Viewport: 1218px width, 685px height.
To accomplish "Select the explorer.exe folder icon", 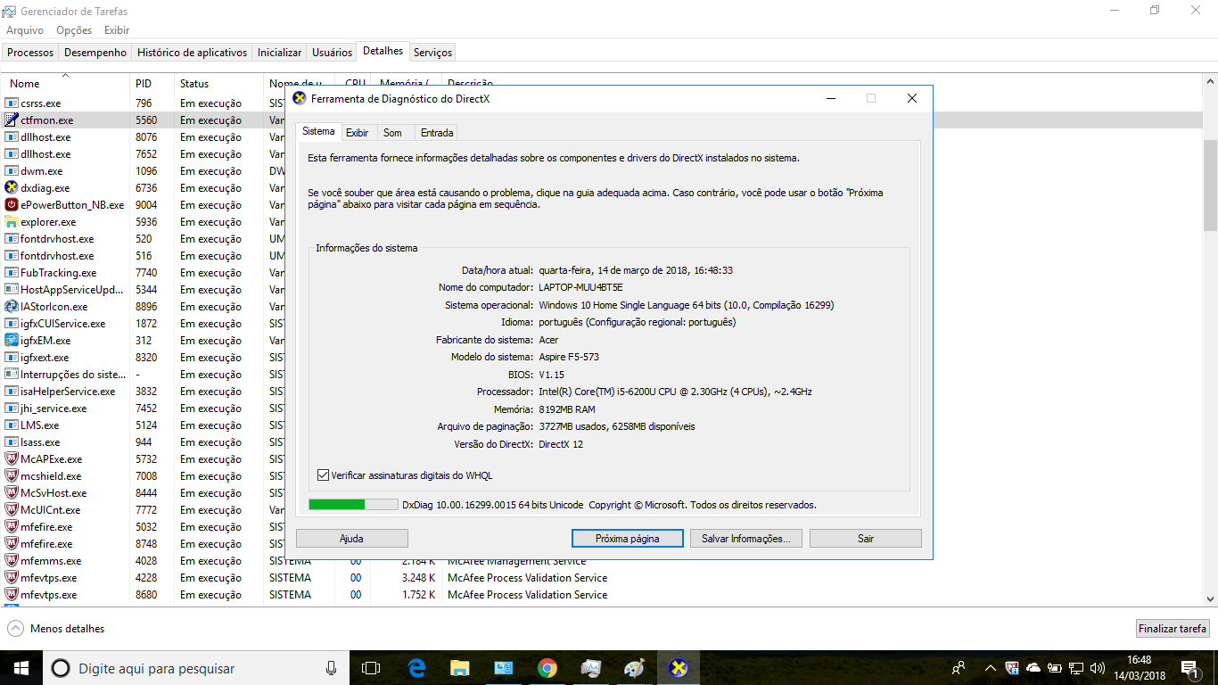I will [x=12, y=222].
